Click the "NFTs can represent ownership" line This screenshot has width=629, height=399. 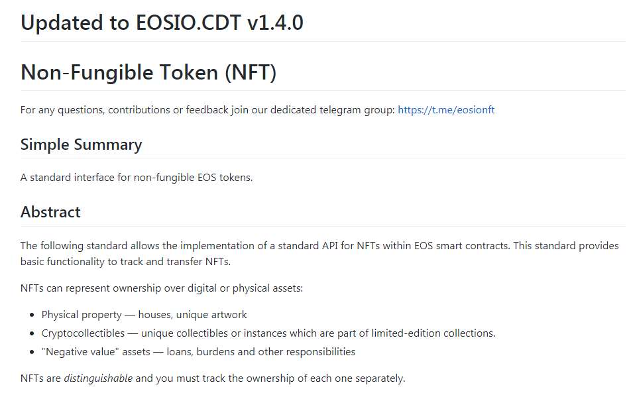(162, 289)
